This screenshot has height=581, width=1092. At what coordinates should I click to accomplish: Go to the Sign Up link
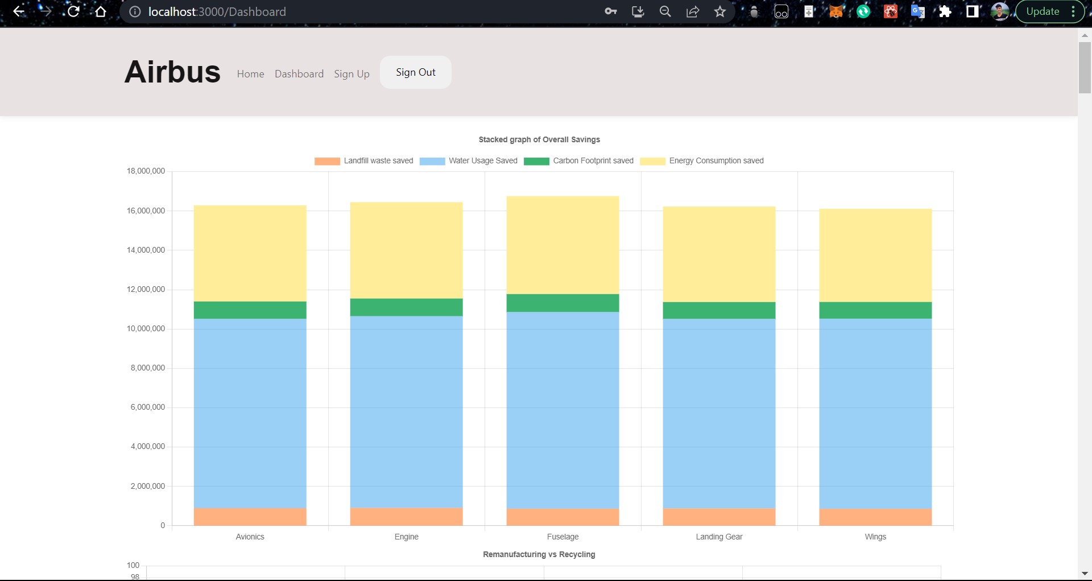coord(351,74)
